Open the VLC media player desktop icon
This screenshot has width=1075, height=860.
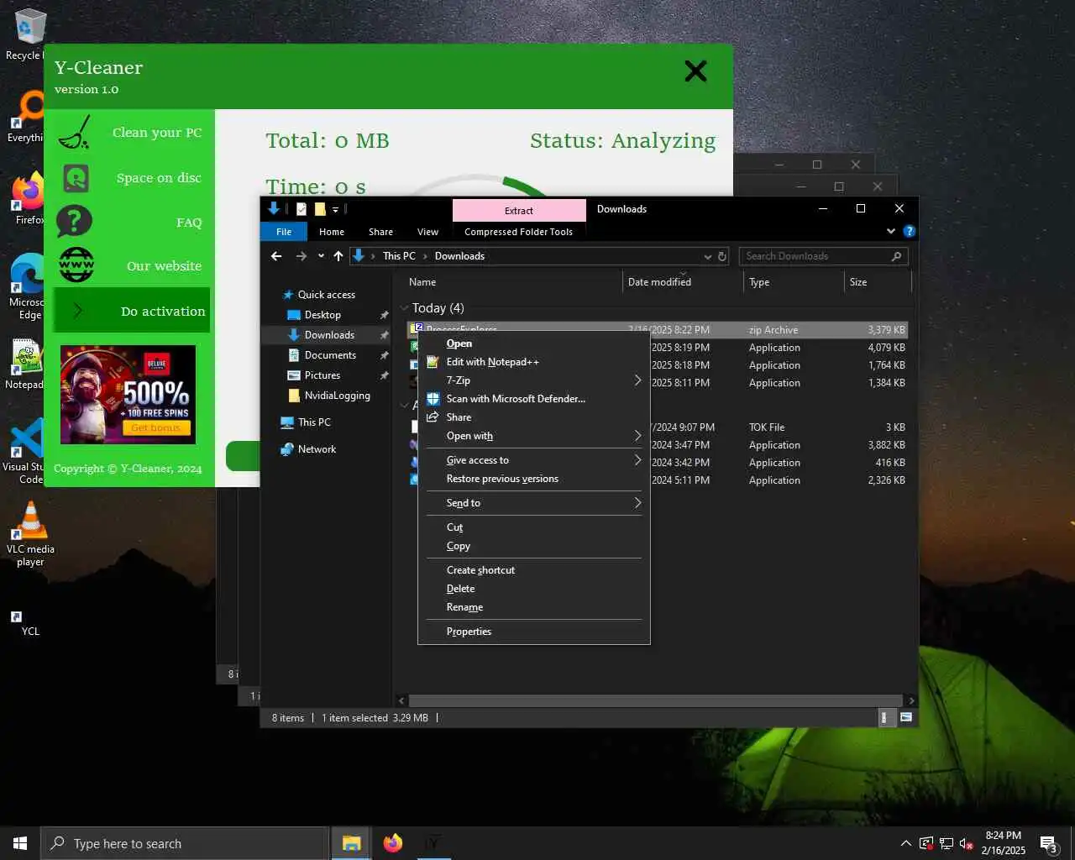pos(30,534)
